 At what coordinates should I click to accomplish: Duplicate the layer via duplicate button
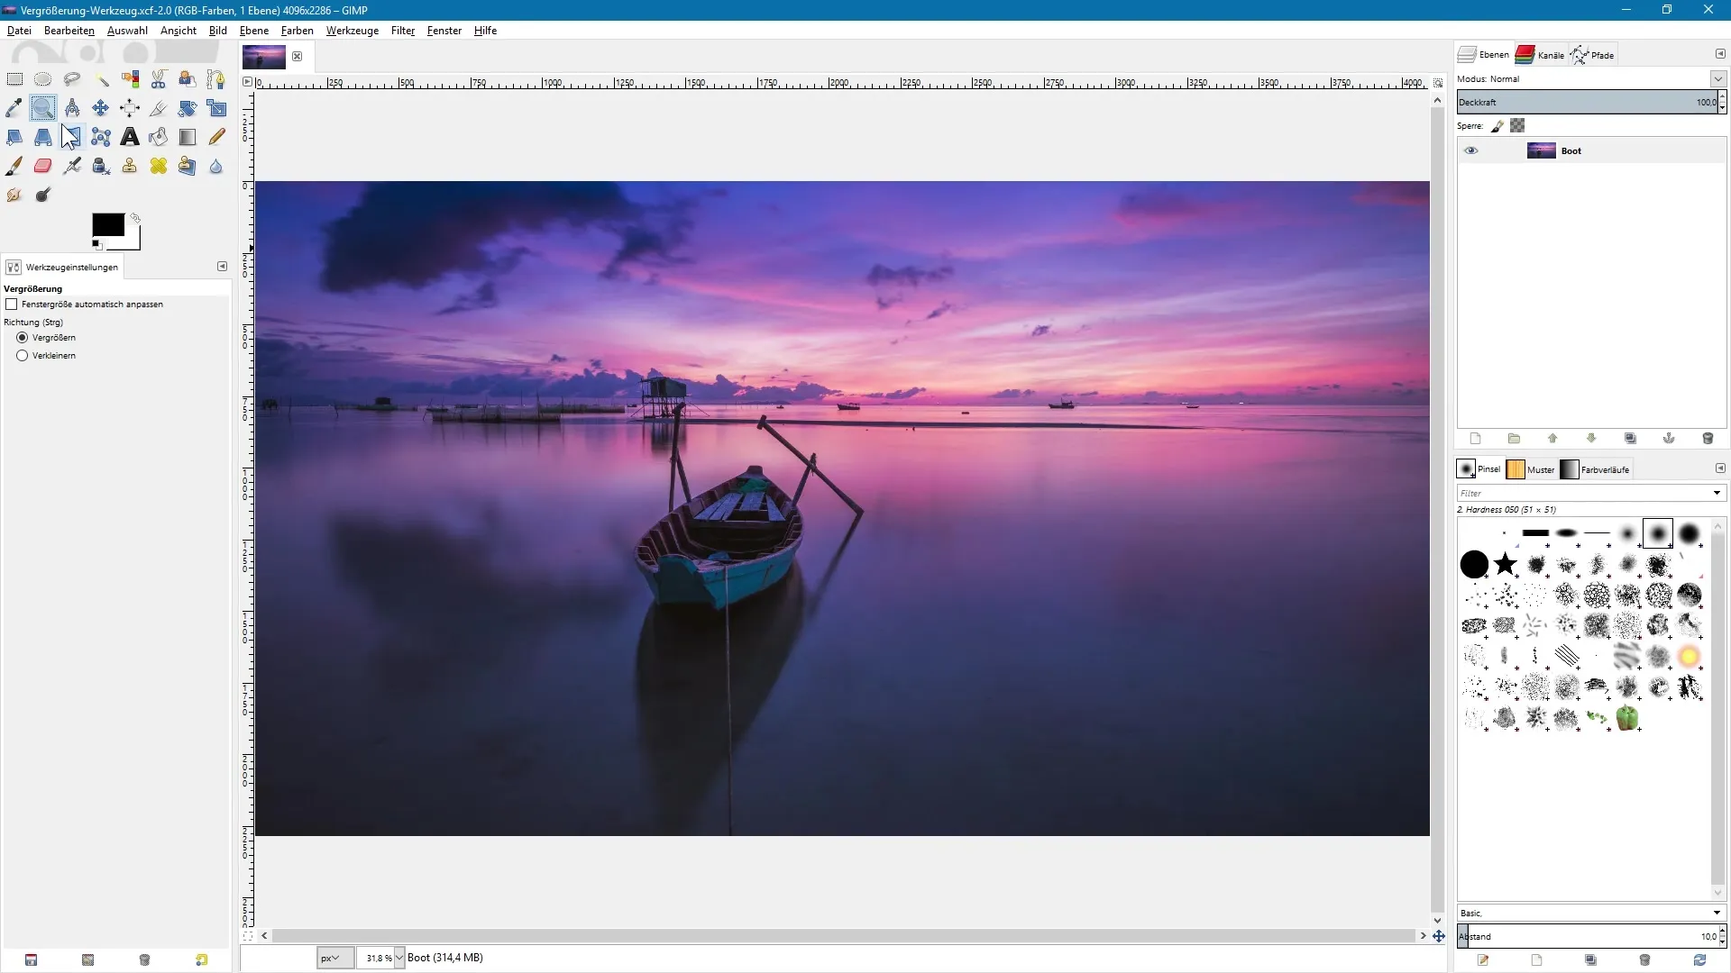tap(1630, 439)
